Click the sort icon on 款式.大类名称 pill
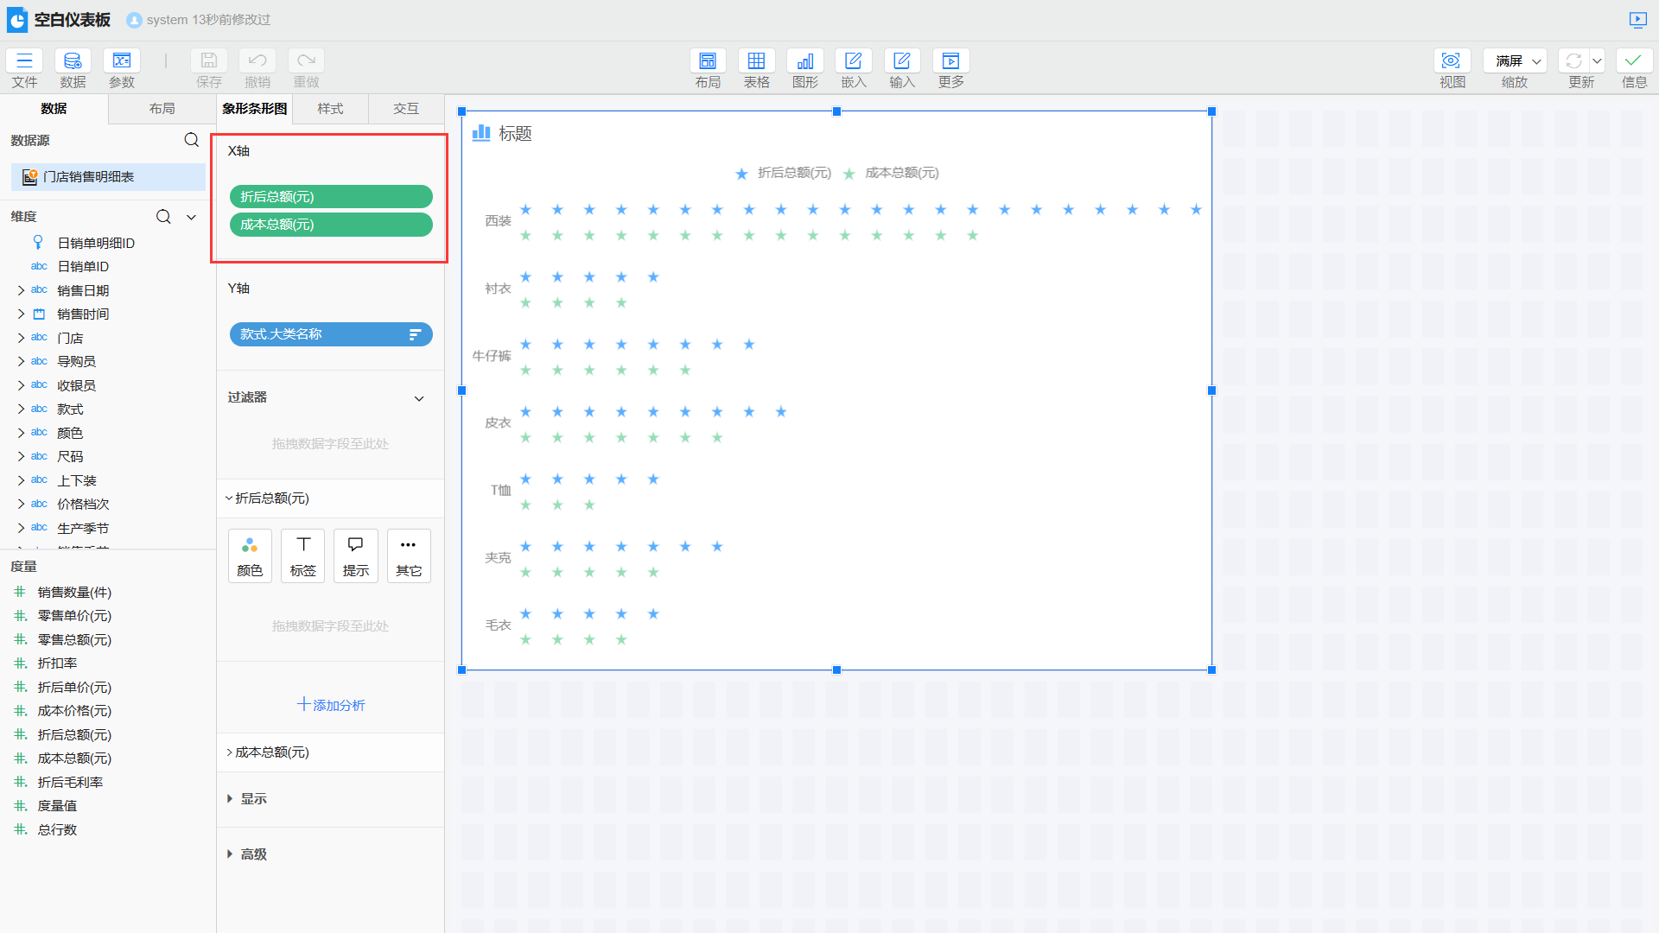The width and height of the screenshot is (1659, 933). point(415,334)
